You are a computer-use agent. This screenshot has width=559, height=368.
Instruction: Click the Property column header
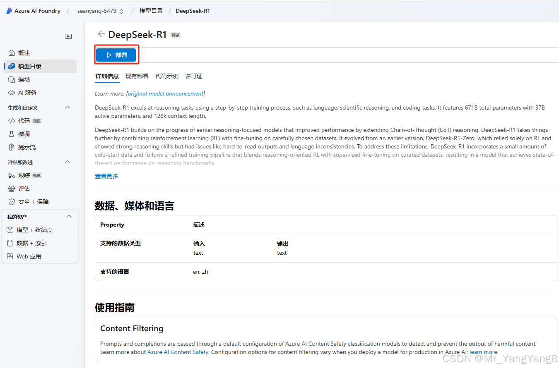(x=112, y=225)
